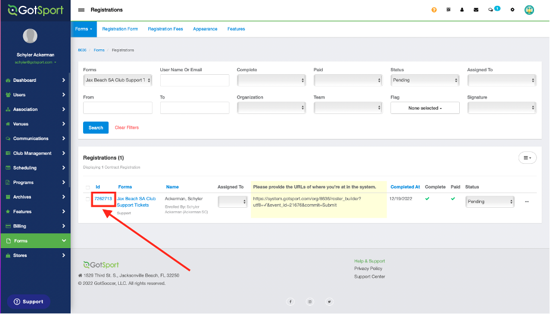Open the Forms tab dropdown

84,29
